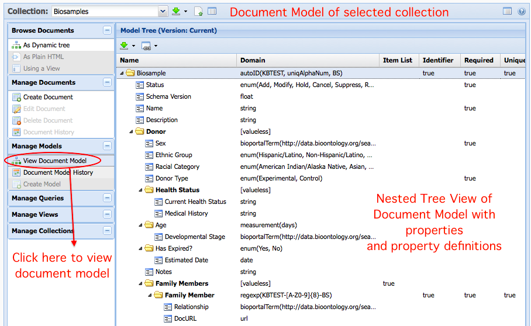Screen dimensions: 531x326
Task: Click the new document page icon in header
Action: point(199,12)
